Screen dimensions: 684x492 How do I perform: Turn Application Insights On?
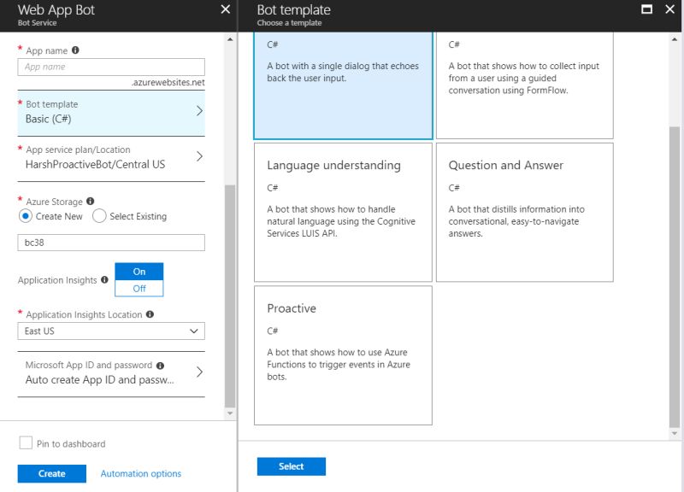coord(139,272)
